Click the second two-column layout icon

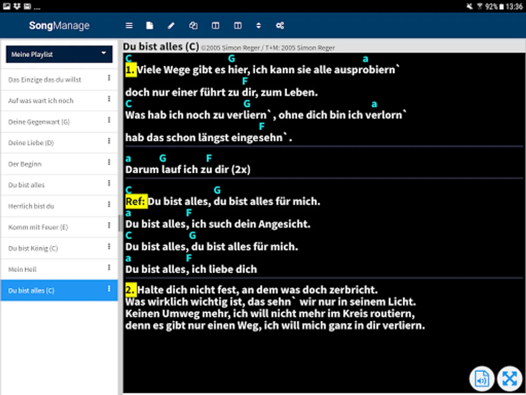coord(238,26)
